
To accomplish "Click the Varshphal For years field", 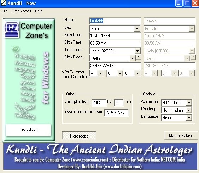I will (119, 102).
